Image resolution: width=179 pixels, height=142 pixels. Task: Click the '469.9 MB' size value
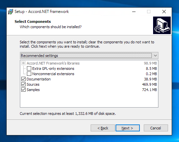pos(149,84)
